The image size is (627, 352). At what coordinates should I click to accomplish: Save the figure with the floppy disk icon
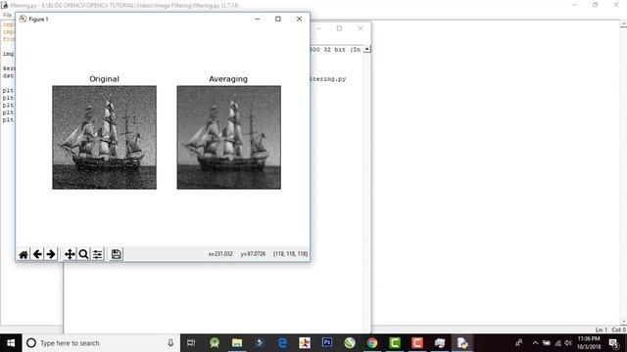tap(116, 254)
